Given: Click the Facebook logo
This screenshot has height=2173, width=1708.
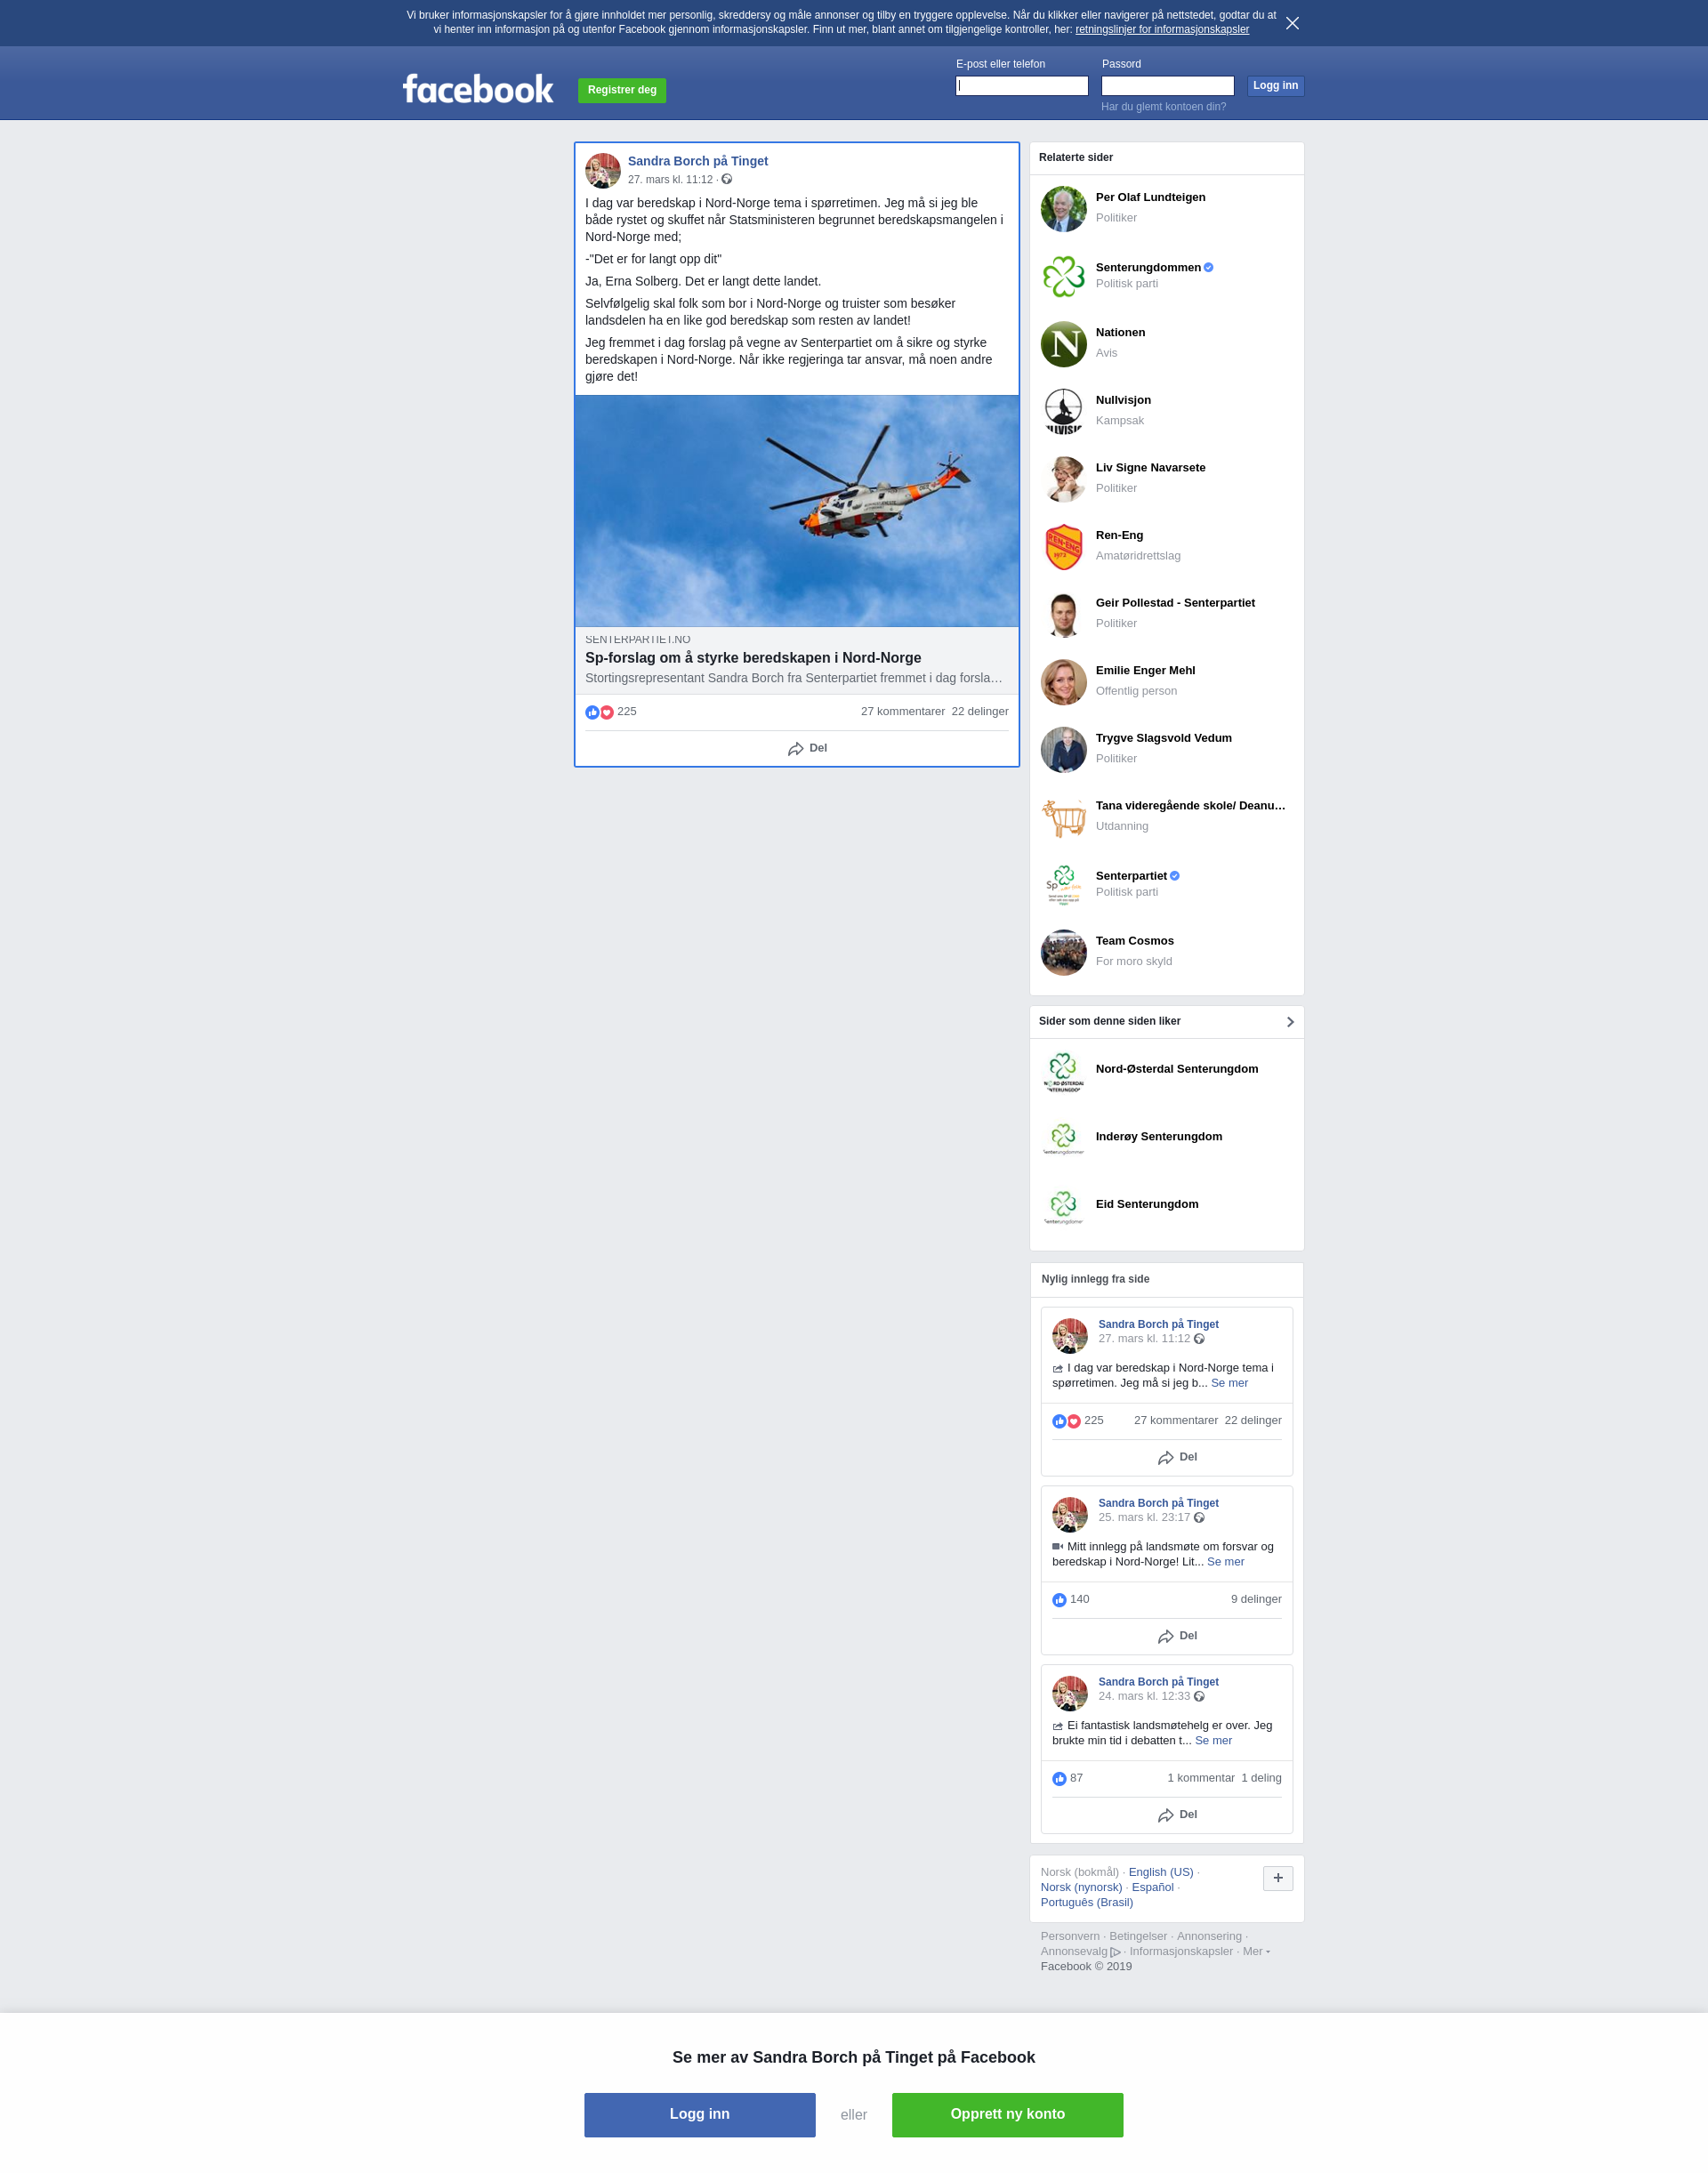Looking at the screenshot, I should (478, 89).
